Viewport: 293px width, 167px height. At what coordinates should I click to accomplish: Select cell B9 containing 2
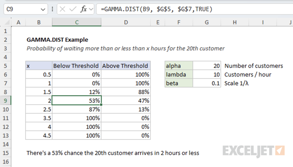pyautogui.click(x=39, y=101)
